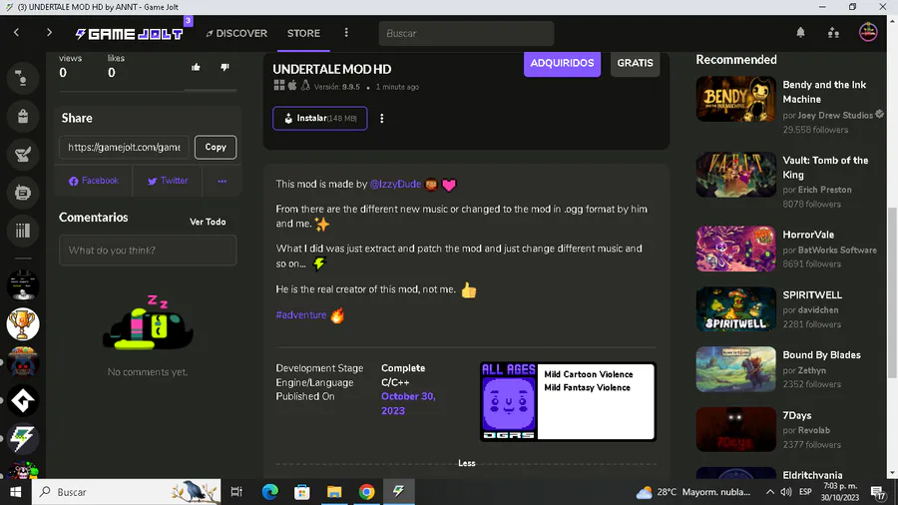Switch to Google Chrome in the taskbar
This screenshot has width=898, height=505.
[366, 492]
